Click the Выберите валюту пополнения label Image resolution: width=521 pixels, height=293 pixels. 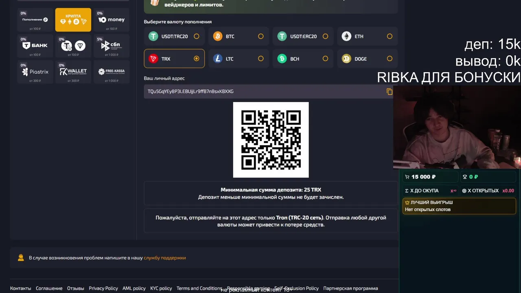click(177, 22)
